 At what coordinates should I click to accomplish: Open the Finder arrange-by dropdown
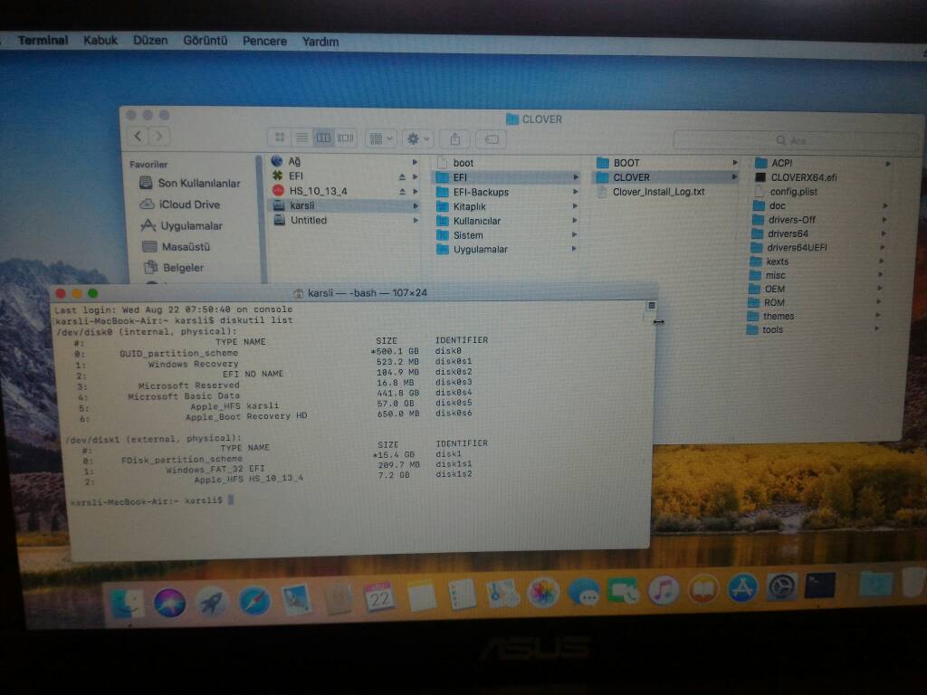(380, 138)
